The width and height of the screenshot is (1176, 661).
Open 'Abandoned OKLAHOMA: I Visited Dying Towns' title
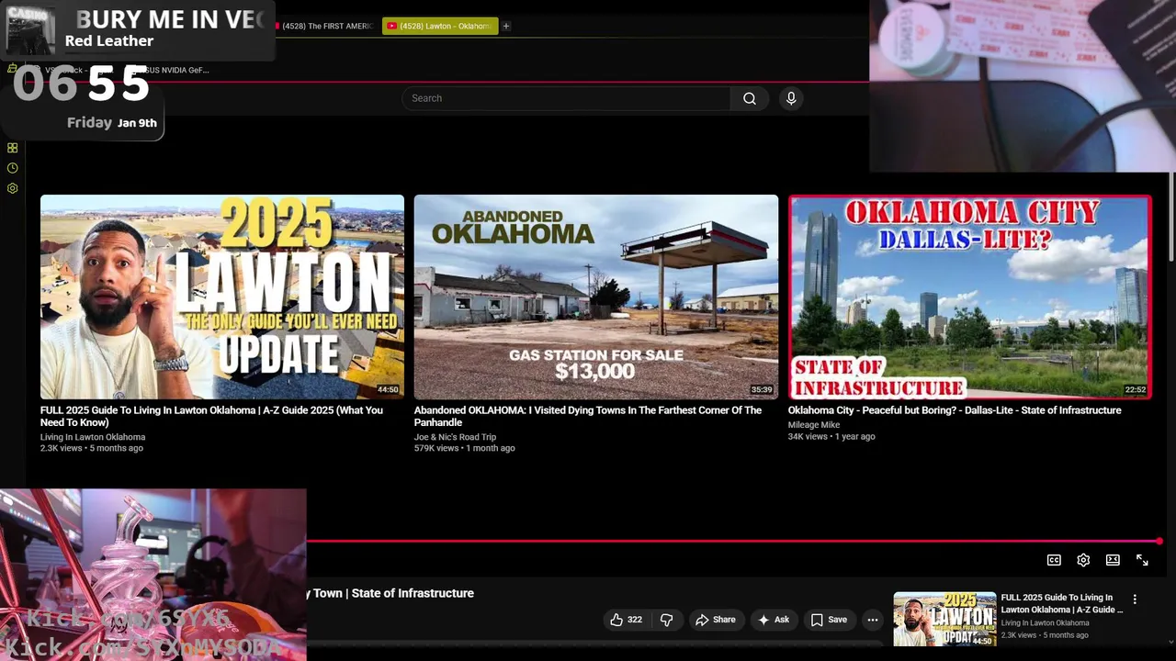pos(588,416)
